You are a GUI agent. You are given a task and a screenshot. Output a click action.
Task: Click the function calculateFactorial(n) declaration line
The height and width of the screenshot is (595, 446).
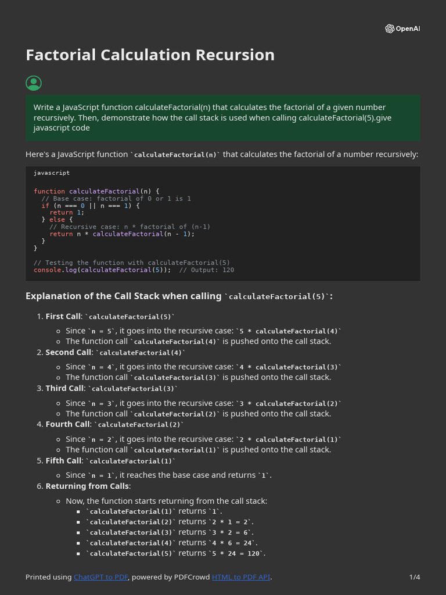pyautogui.click(x=96, y=191)
